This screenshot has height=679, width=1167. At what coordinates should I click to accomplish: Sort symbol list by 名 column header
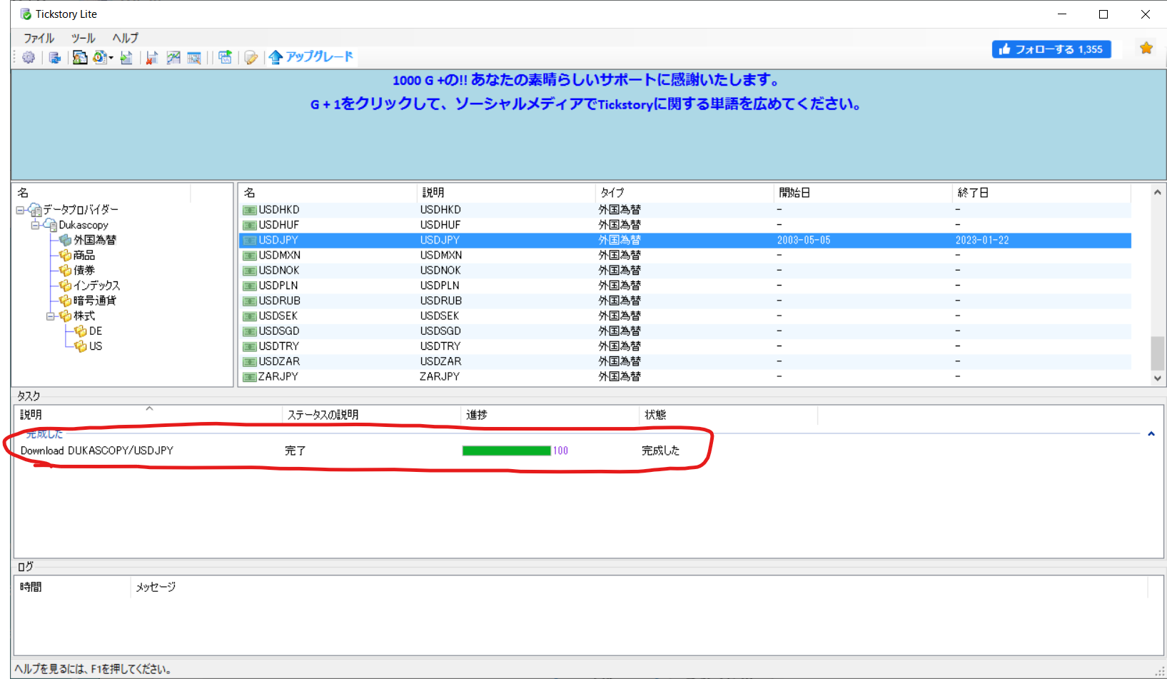[327, 193]
